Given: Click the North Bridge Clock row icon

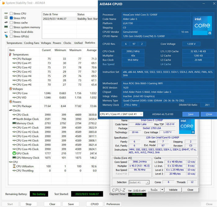Looking at the screenshot, I should tap(14, 119).
